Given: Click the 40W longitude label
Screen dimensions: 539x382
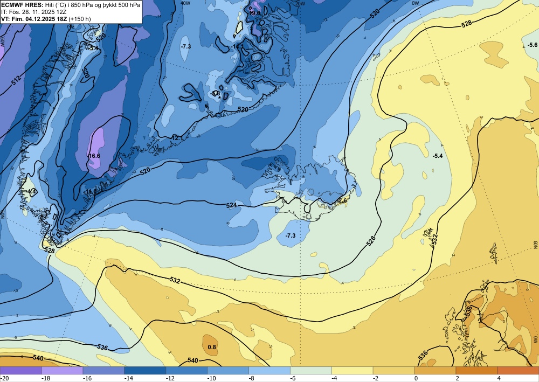Looking at the screenshot, I should 185,3.
